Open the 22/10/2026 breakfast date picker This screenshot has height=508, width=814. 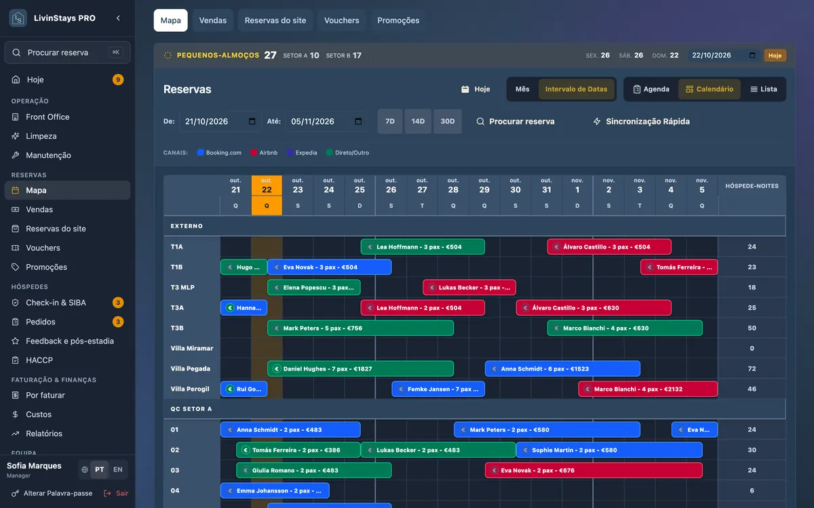coord(752,56)
